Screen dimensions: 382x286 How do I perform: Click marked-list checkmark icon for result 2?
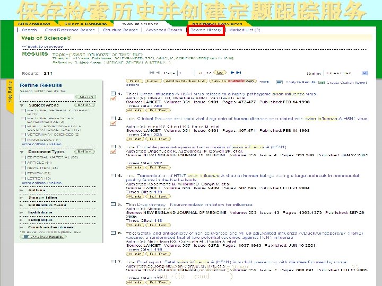(x=113, y=123)
